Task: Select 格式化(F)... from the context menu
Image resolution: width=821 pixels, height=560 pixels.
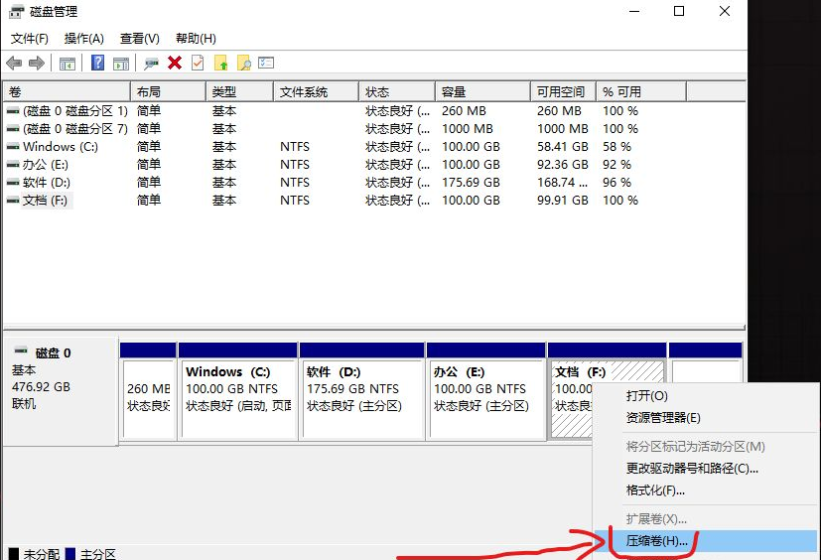Action: (655, 490)
